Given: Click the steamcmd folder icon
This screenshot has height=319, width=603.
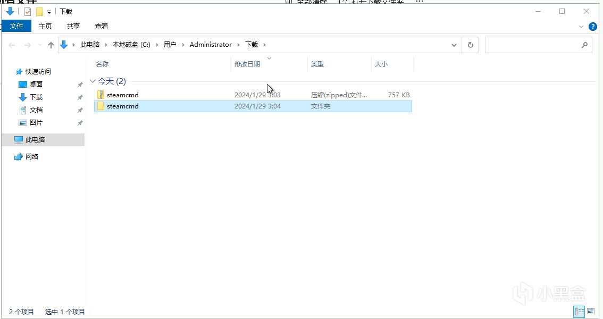Looking at the screenshot, I should (100, 106).
